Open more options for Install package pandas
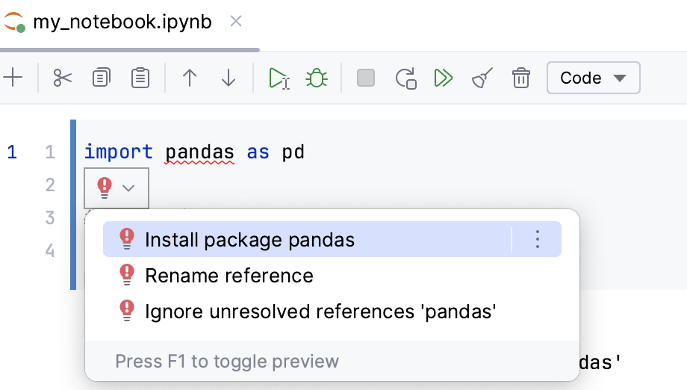687x390 pixels. 538,239
